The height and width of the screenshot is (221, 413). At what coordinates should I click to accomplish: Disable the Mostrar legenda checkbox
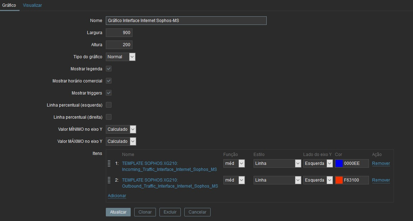click(x=109, y=69)
